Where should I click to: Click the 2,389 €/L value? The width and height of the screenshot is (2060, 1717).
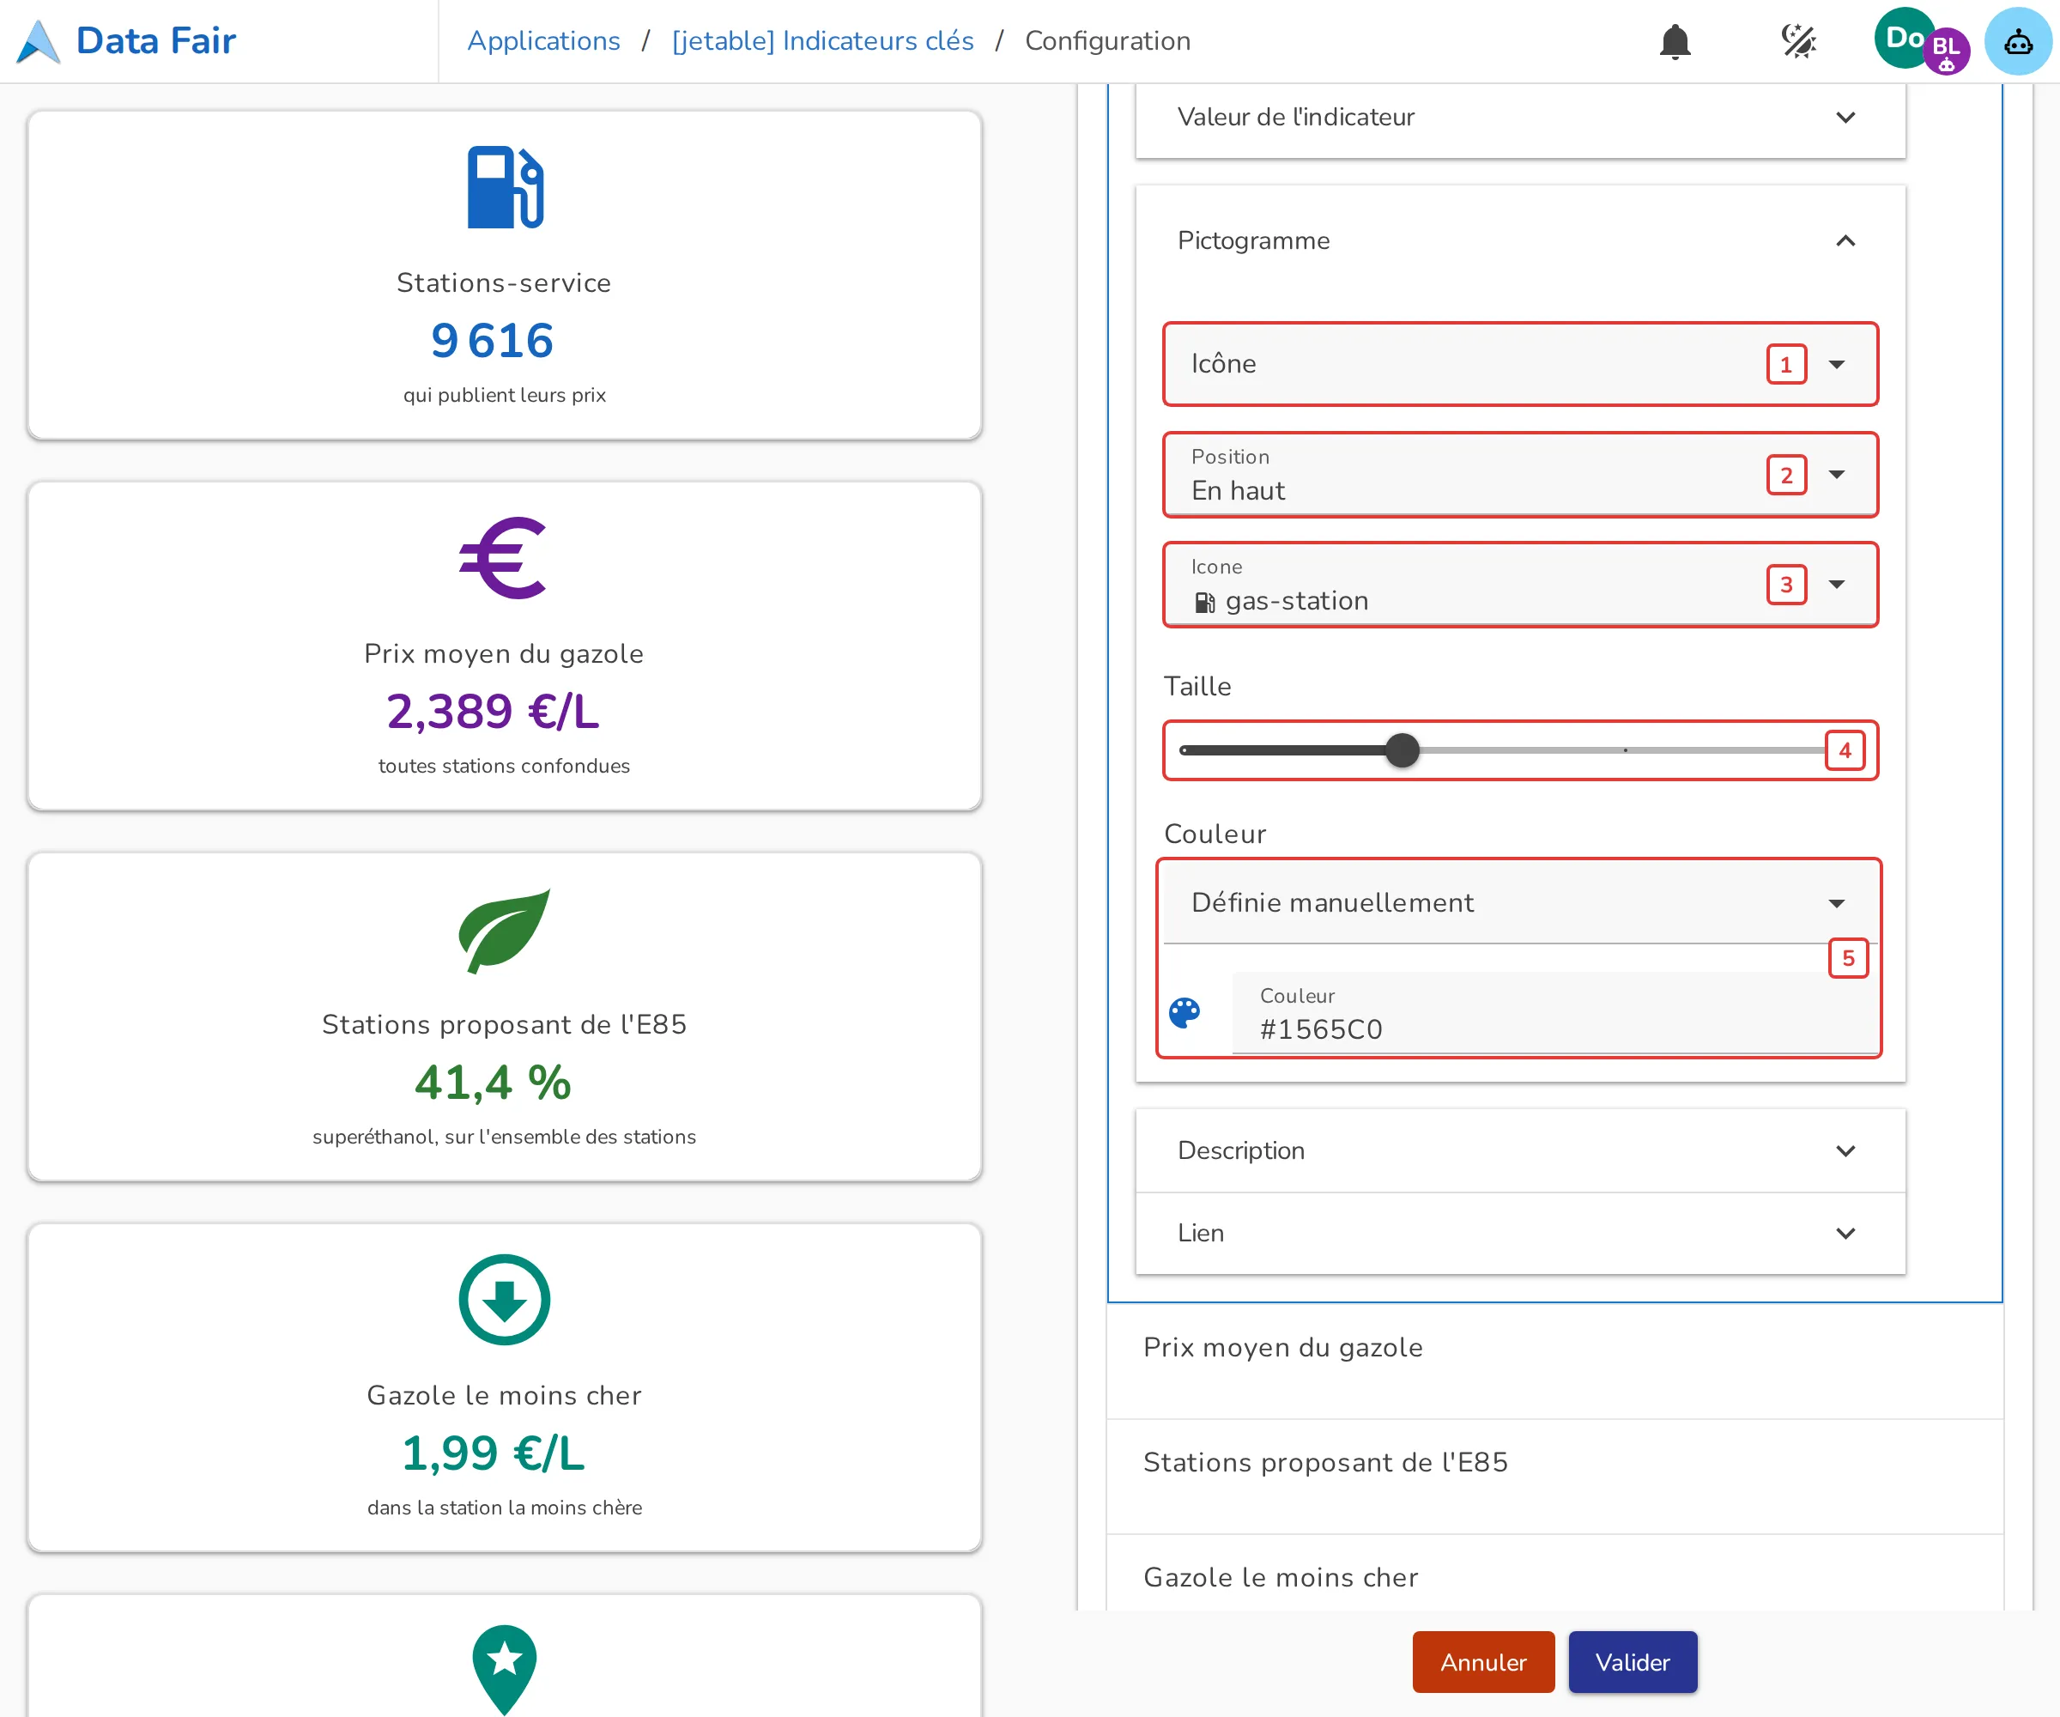pos(493,712)
